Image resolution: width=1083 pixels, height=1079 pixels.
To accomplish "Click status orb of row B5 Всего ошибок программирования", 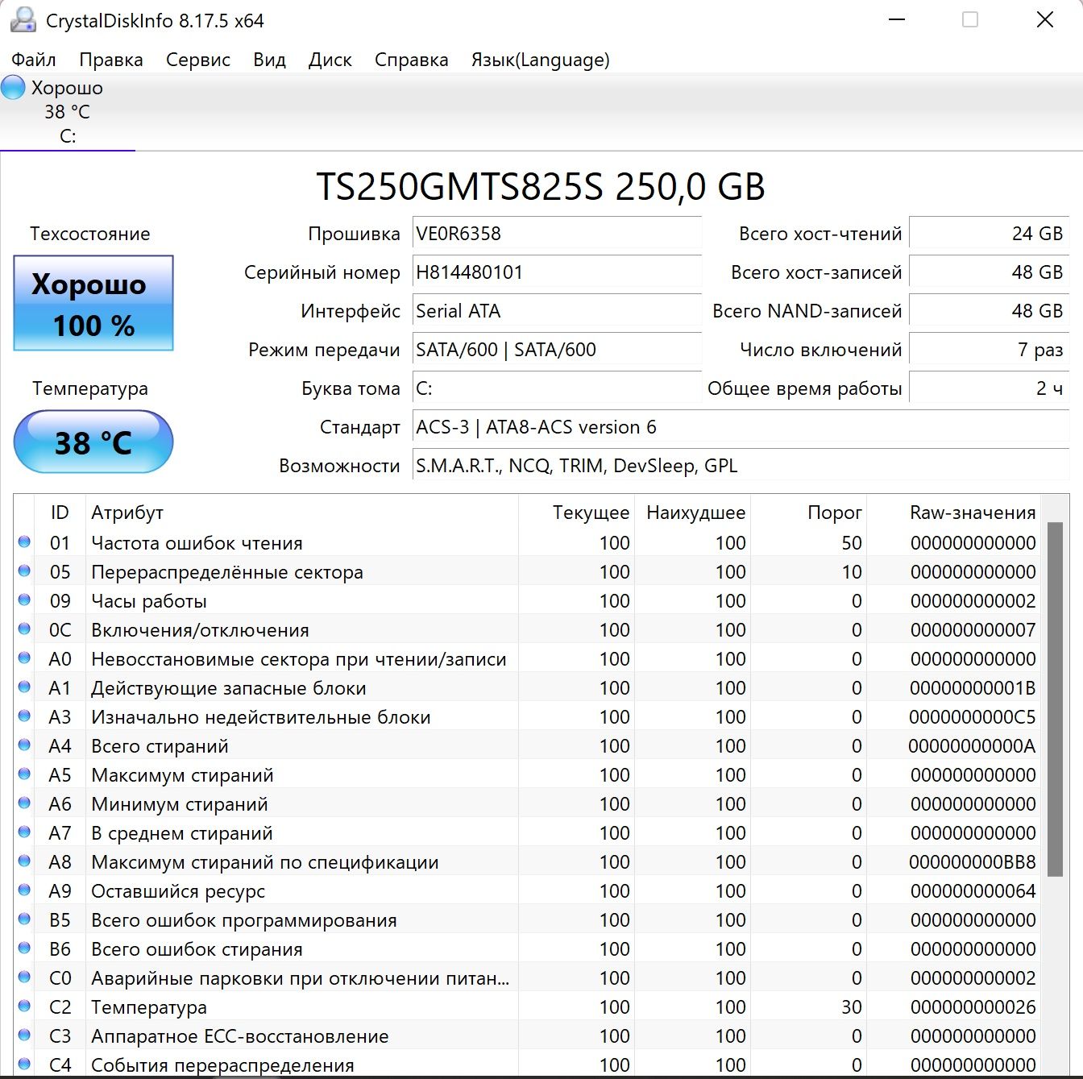I will point(24,919).
